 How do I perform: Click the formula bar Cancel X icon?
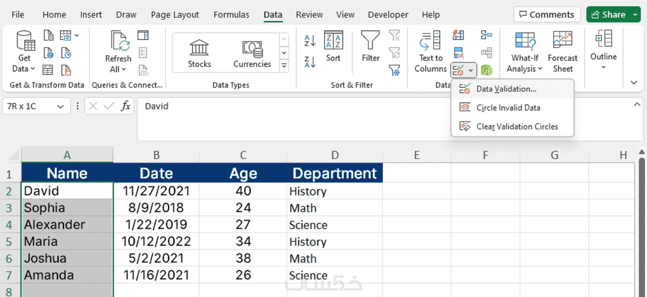(93, 106)
